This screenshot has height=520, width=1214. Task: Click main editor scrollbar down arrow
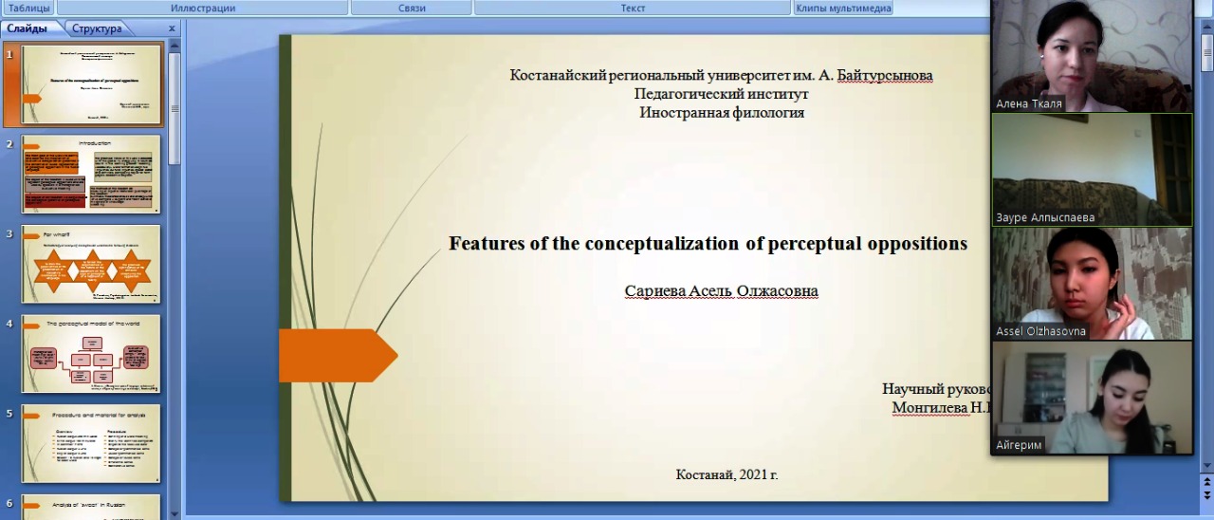tap(1207, 465)
